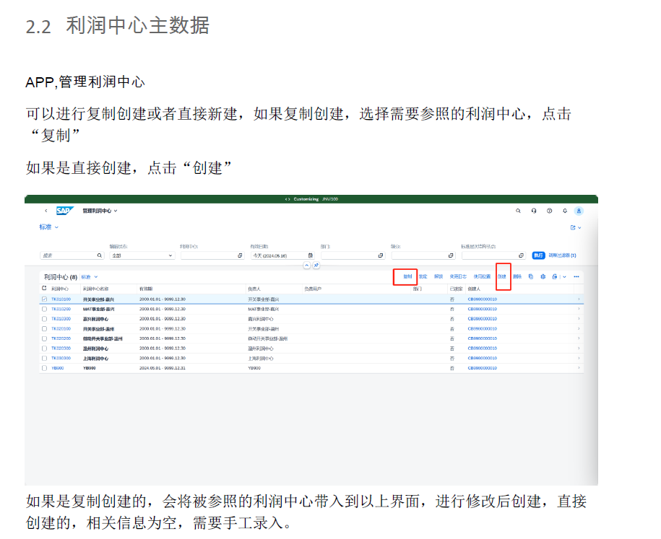
Task: Open the TK020100 profit center link
Action: click(61, 328)
